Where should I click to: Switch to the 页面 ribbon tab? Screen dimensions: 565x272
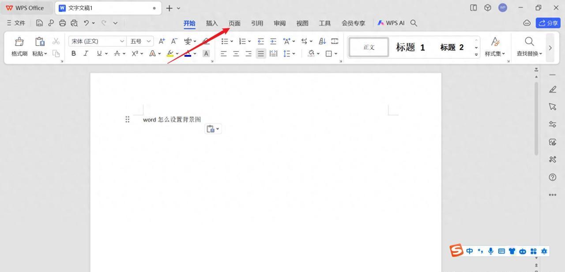(234, 23)
